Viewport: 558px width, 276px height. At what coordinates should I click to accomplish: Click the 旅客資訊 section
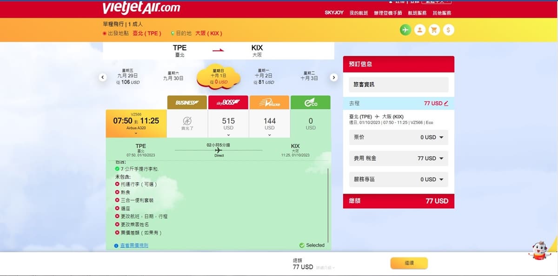coord(399,85)
